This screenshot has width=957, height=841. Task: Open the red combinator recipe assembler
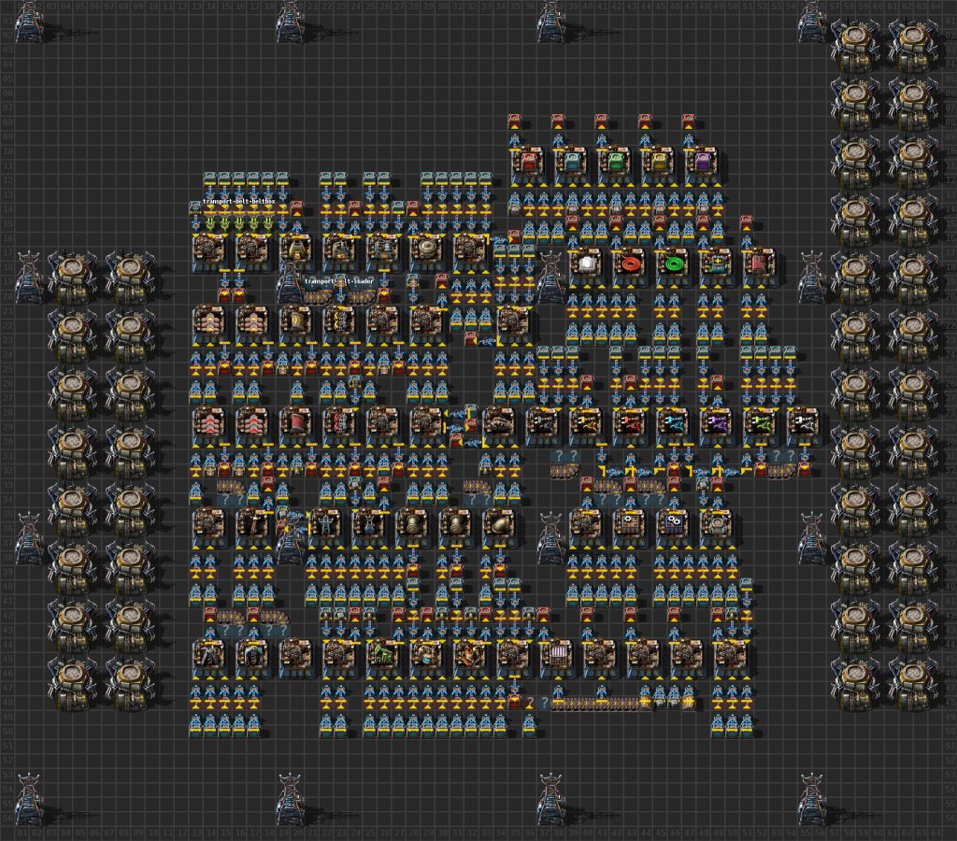point(759,265)
